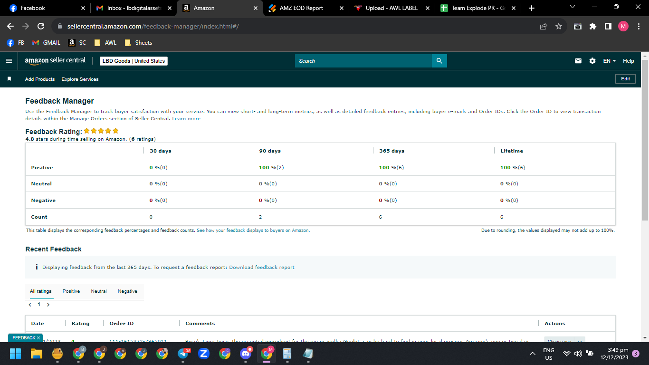Reload the page with refresh icon
The width and height of the screenshot is (649, 365).
41,27
